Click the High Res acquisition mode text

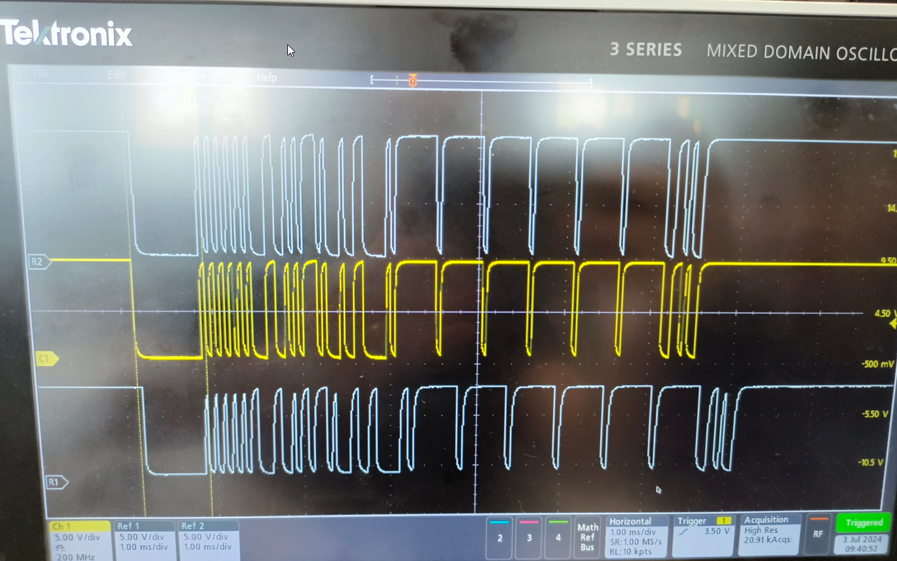click(761, 530)
